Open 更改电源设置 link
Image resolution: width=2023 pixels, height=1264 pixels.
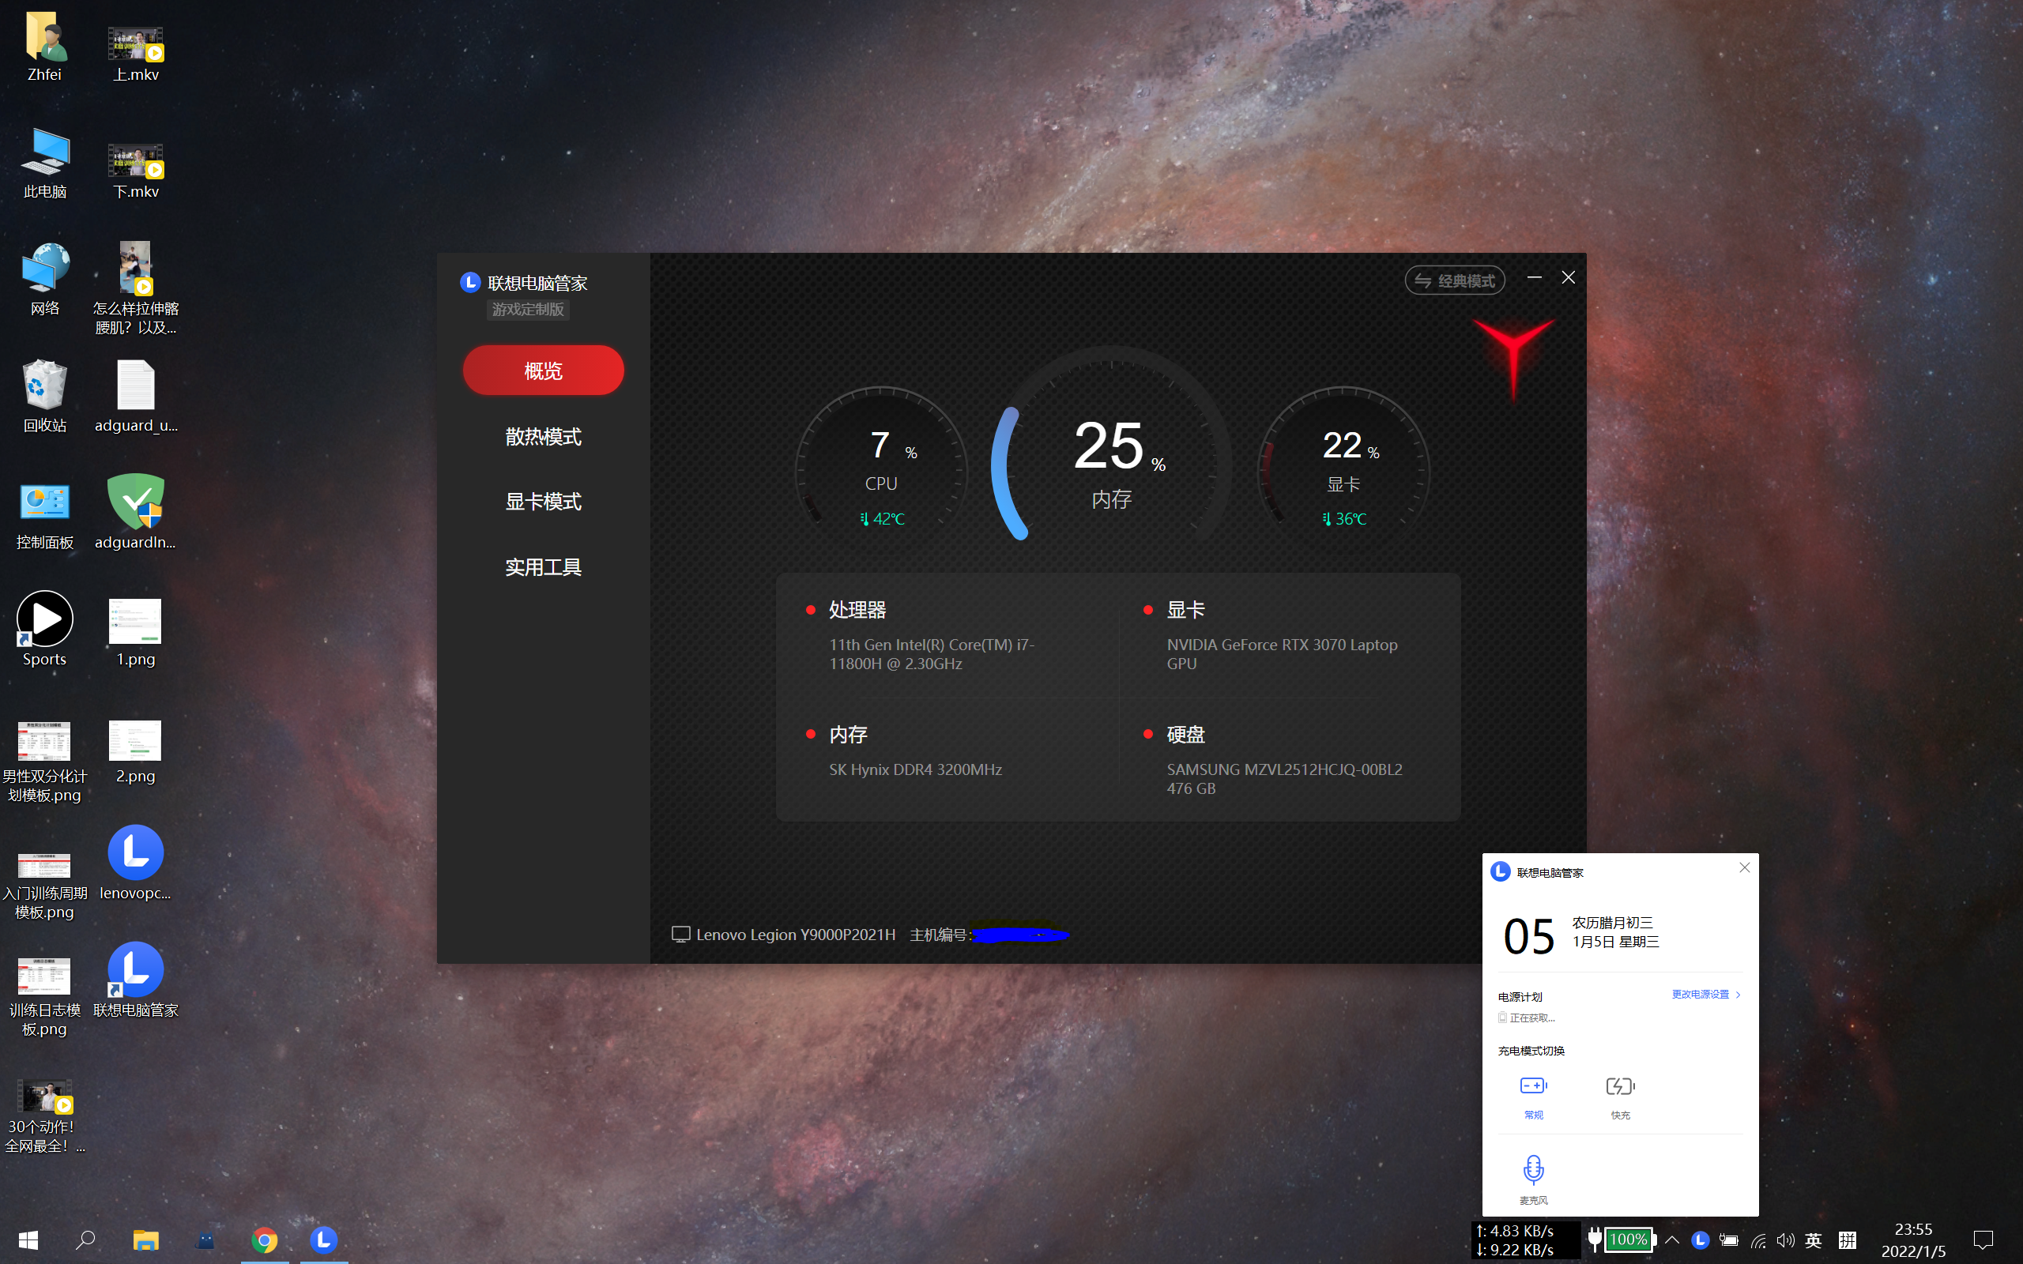(x=1705, y=995)
